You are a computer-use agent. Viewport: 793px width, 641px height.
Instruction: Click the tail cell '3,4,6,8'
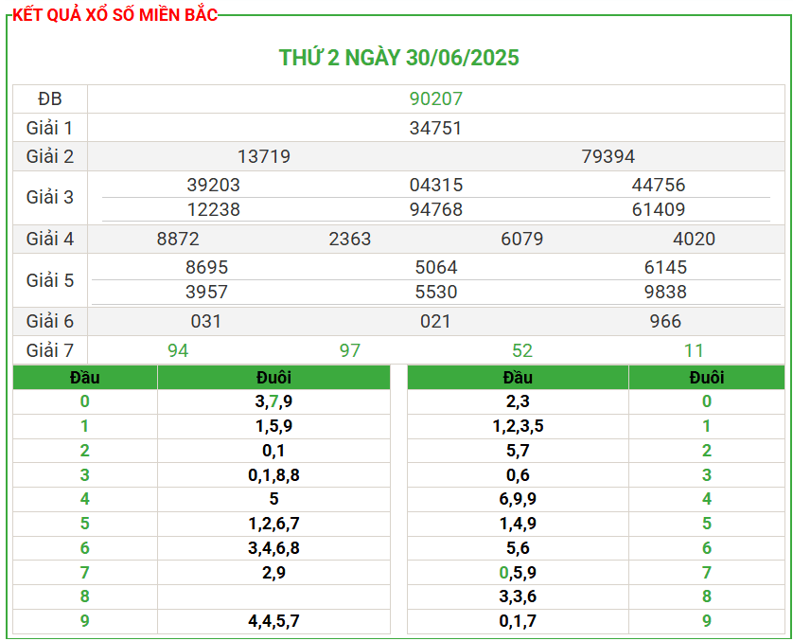click(273, 548)
